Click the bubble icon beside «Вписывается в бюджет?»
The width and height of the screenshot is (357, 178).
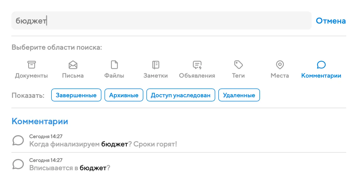click(x=18, y=164)
